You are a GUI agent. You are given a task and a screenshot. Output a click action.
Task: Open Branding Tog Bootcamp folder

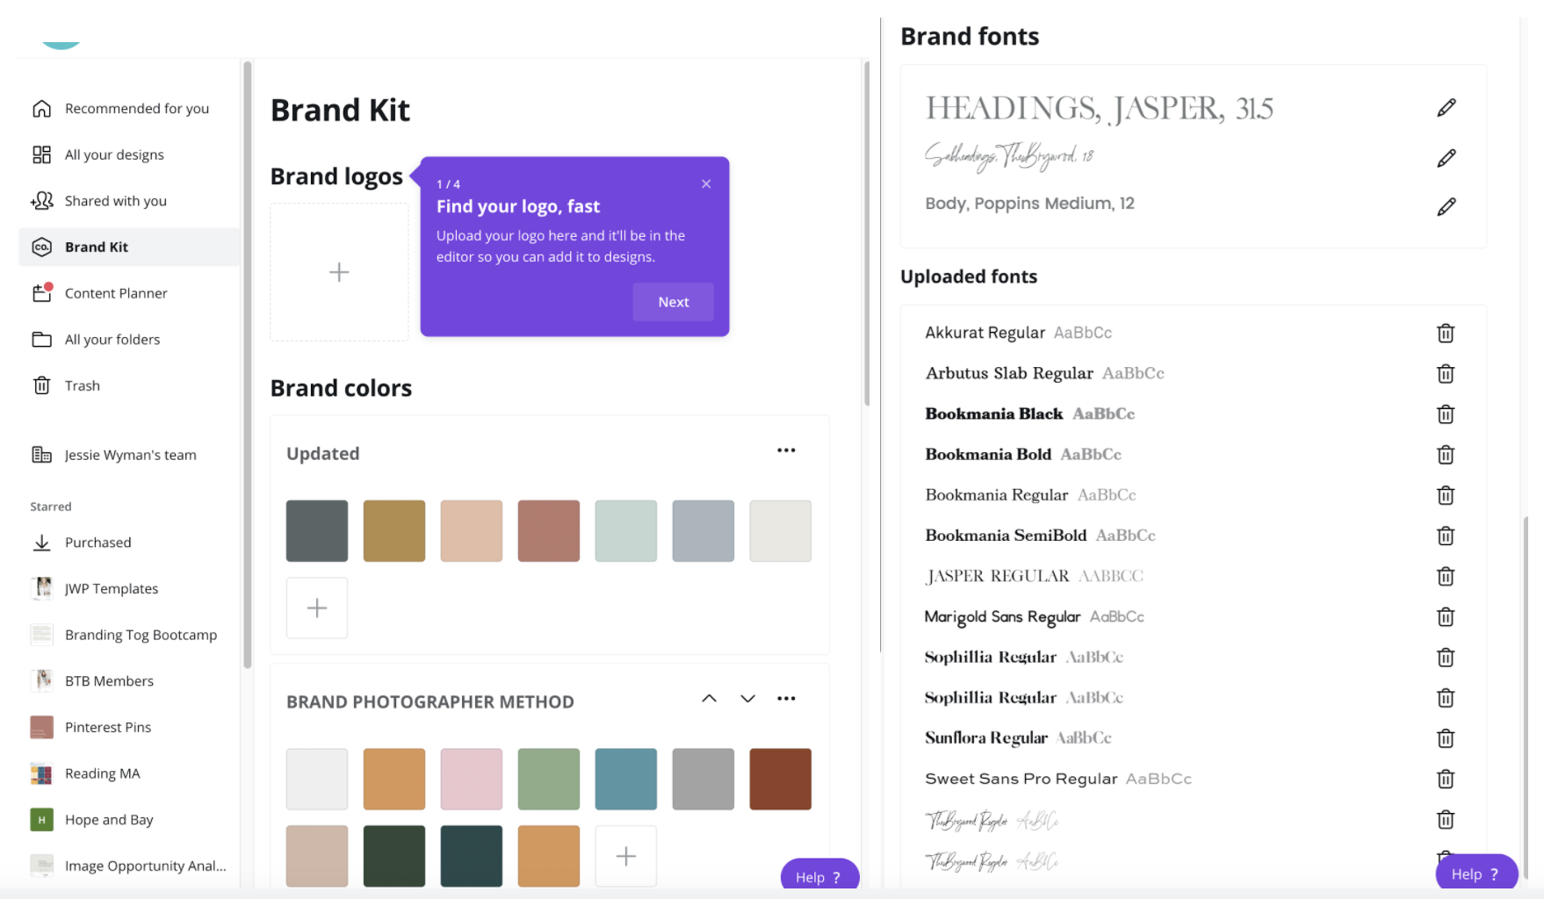tap(128, 635)
